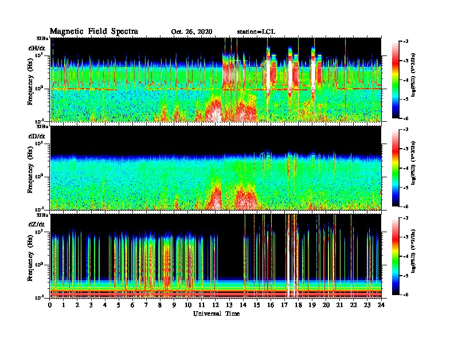The height and width of the screenshot is (350, 454).
Task: Click the "-5" tick on dZ/dt color bar
Action: (x=406, y=276)
